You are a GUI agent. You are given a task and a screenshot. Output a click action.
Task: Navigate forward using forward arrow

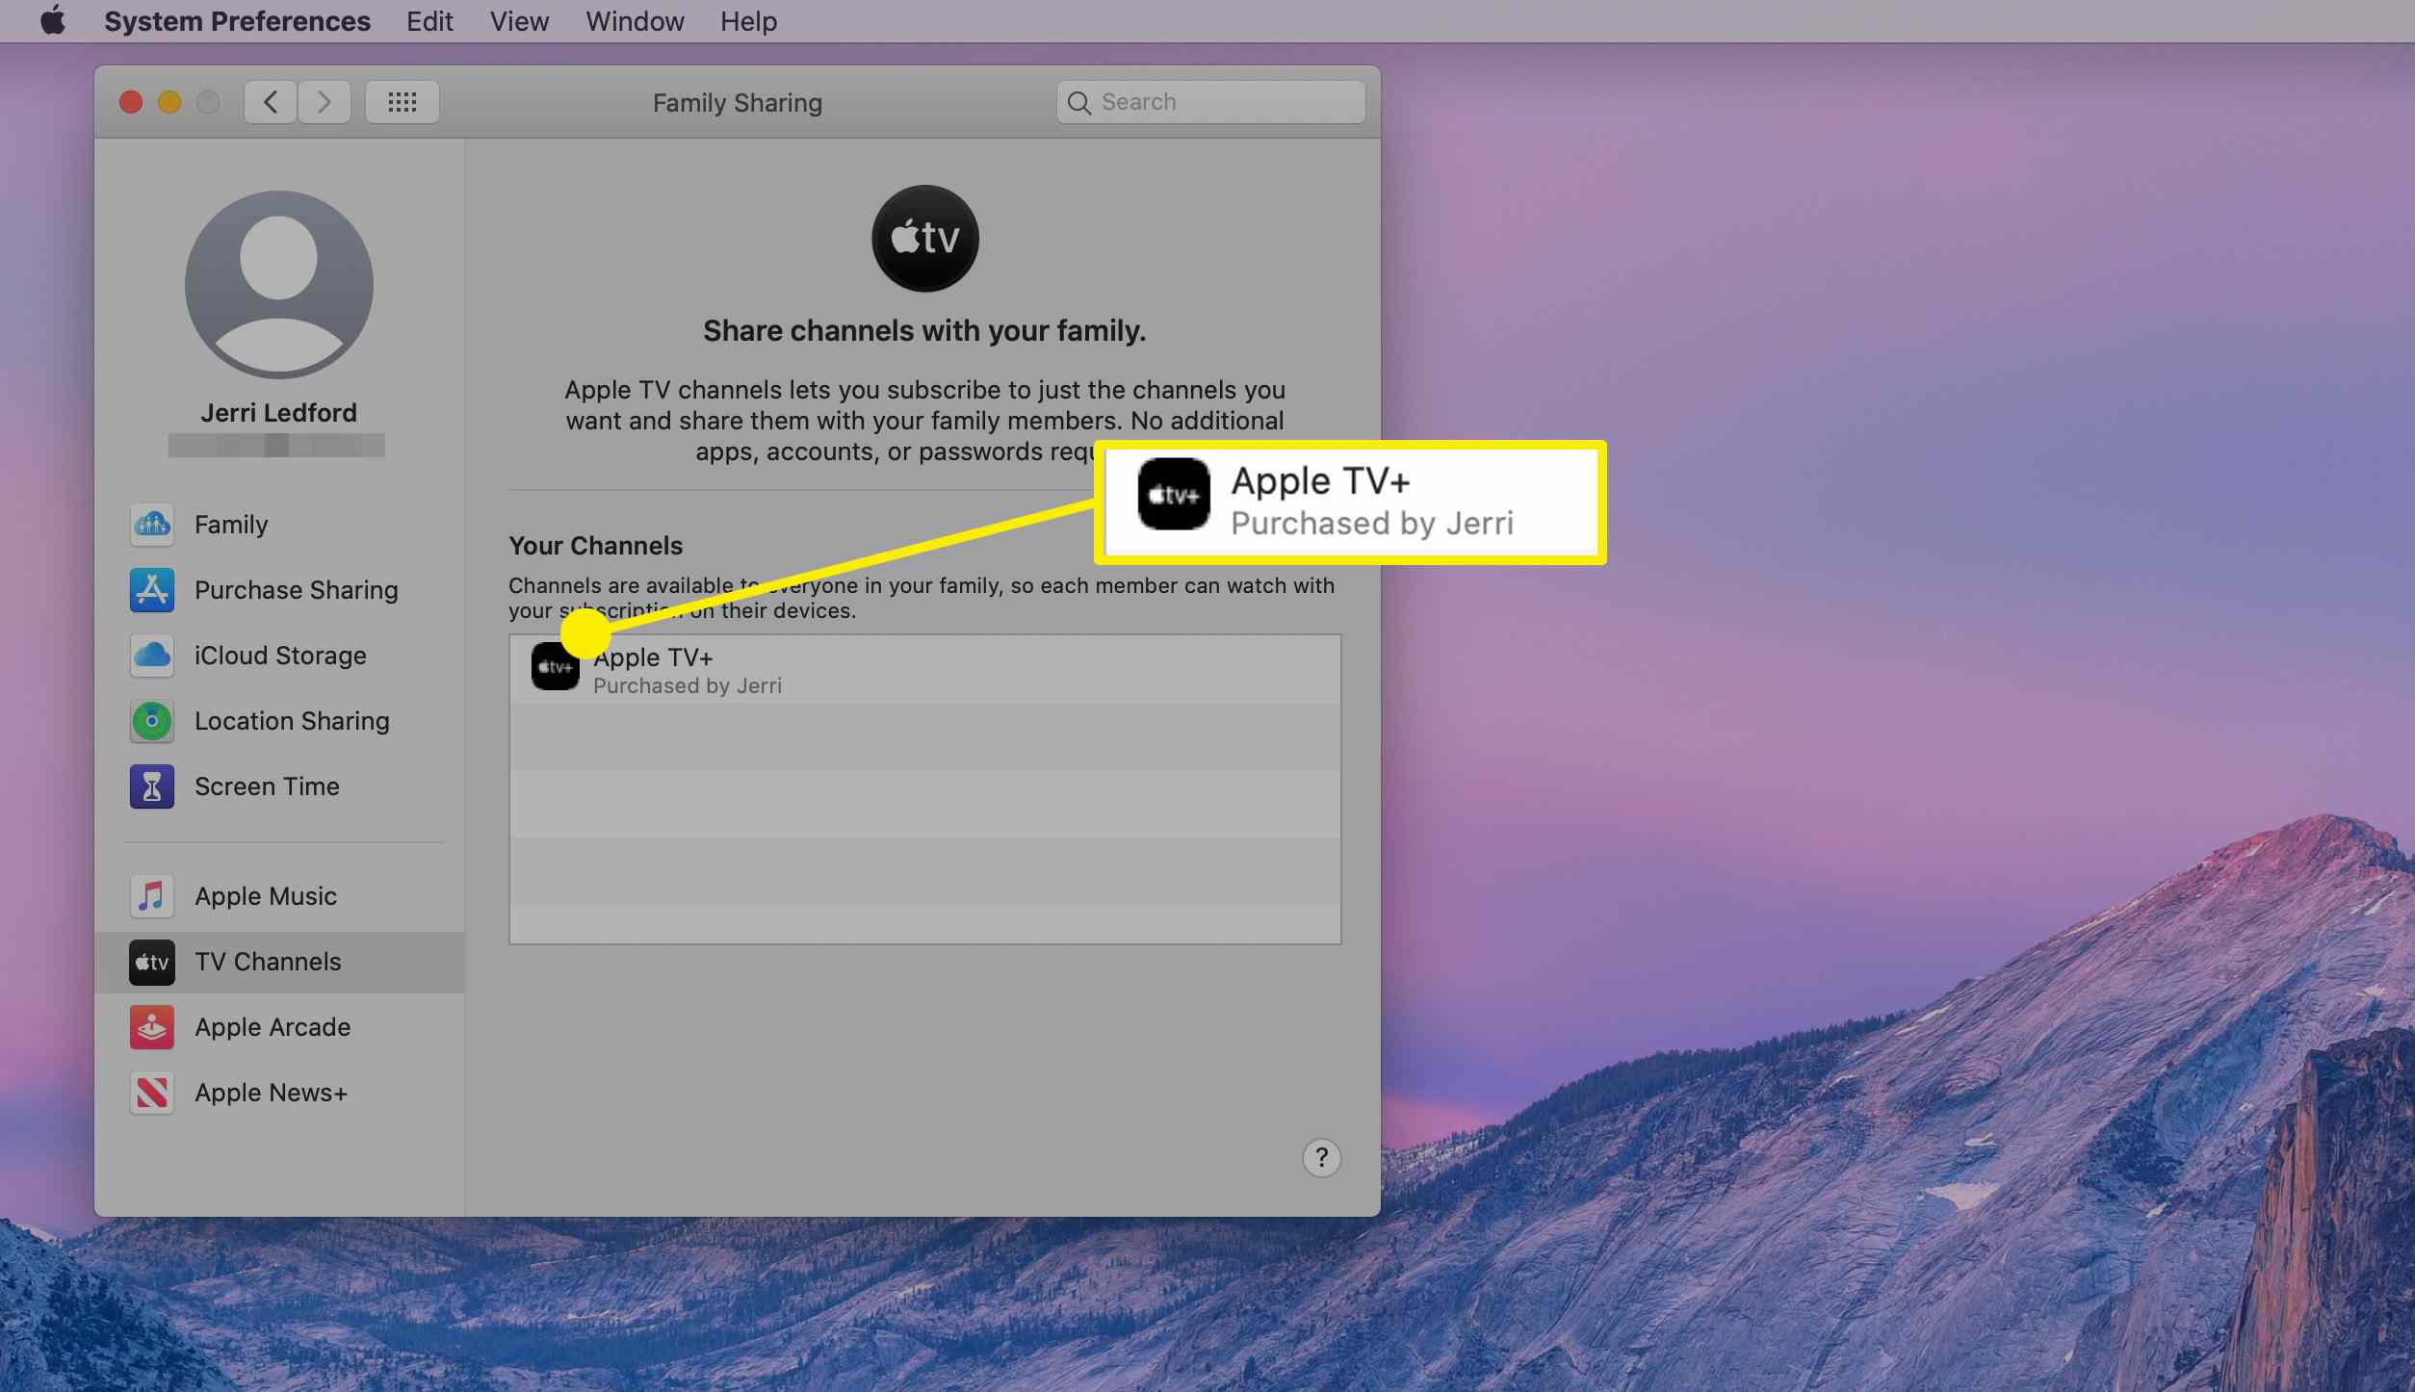[325, 101]
